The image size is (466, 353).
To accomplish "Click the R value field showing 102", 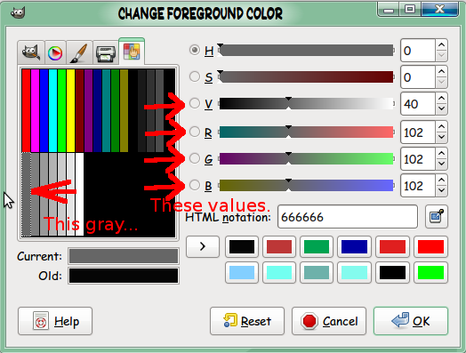I will [418, 132].
